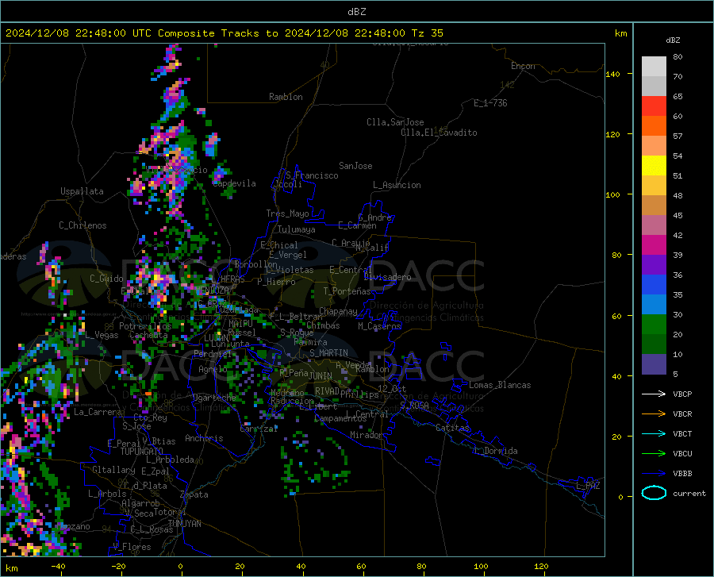Select the dark purple 5 dBZ swatch
Viewport: 714px width, 577px height.
coord(654,364)
